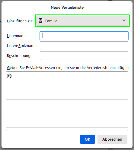Click into the Listen-Spitzname input field
Screen dimensions: 134x150
point(84,46)
